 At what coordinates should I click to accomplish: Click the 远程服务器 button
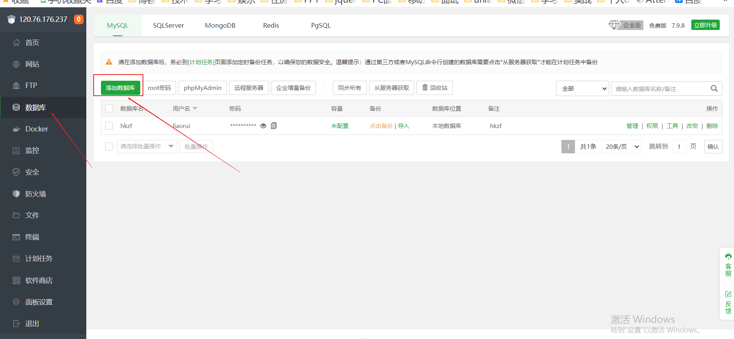249,88
